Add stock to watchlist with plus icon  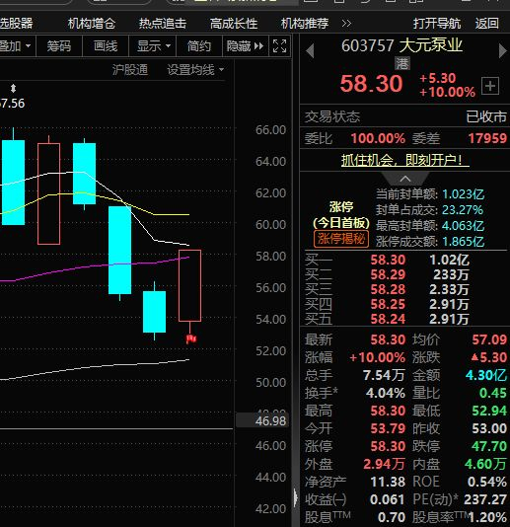pyautogui.click(x=490, y=86)
